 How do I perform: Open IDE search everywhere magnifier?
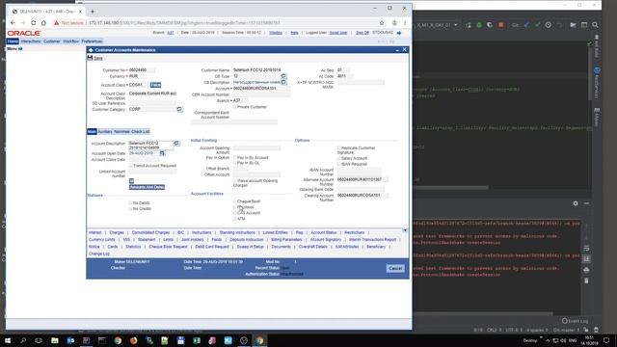[596, 25]
